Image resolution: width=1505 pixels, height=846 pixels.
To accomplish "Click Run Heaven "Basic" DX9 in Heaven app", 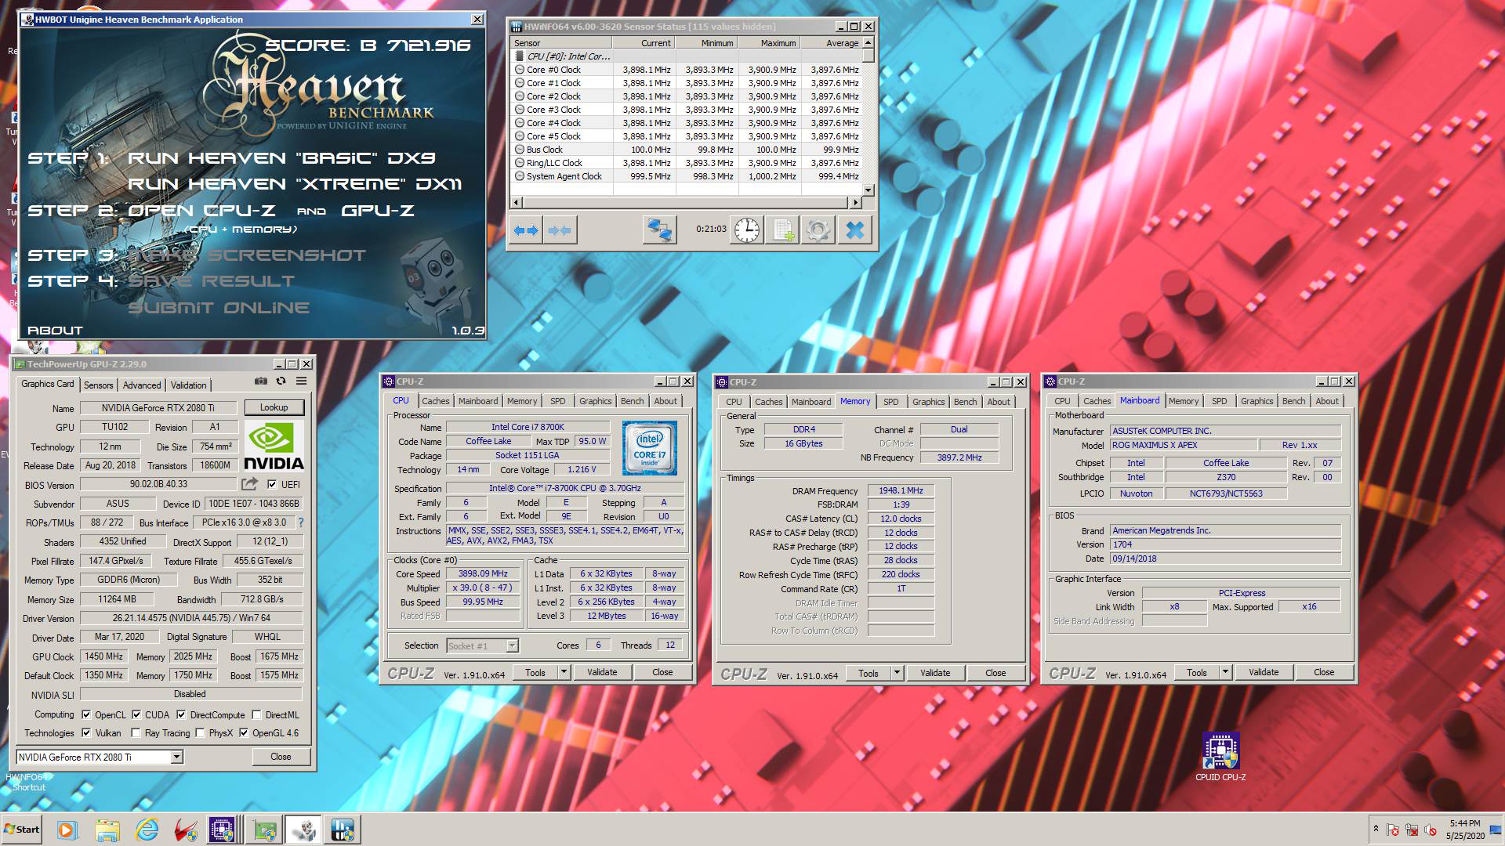I will click(x=281, y=158).
